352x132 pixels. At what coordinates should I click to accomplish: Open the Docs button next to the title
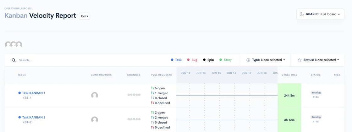point(85,16)
